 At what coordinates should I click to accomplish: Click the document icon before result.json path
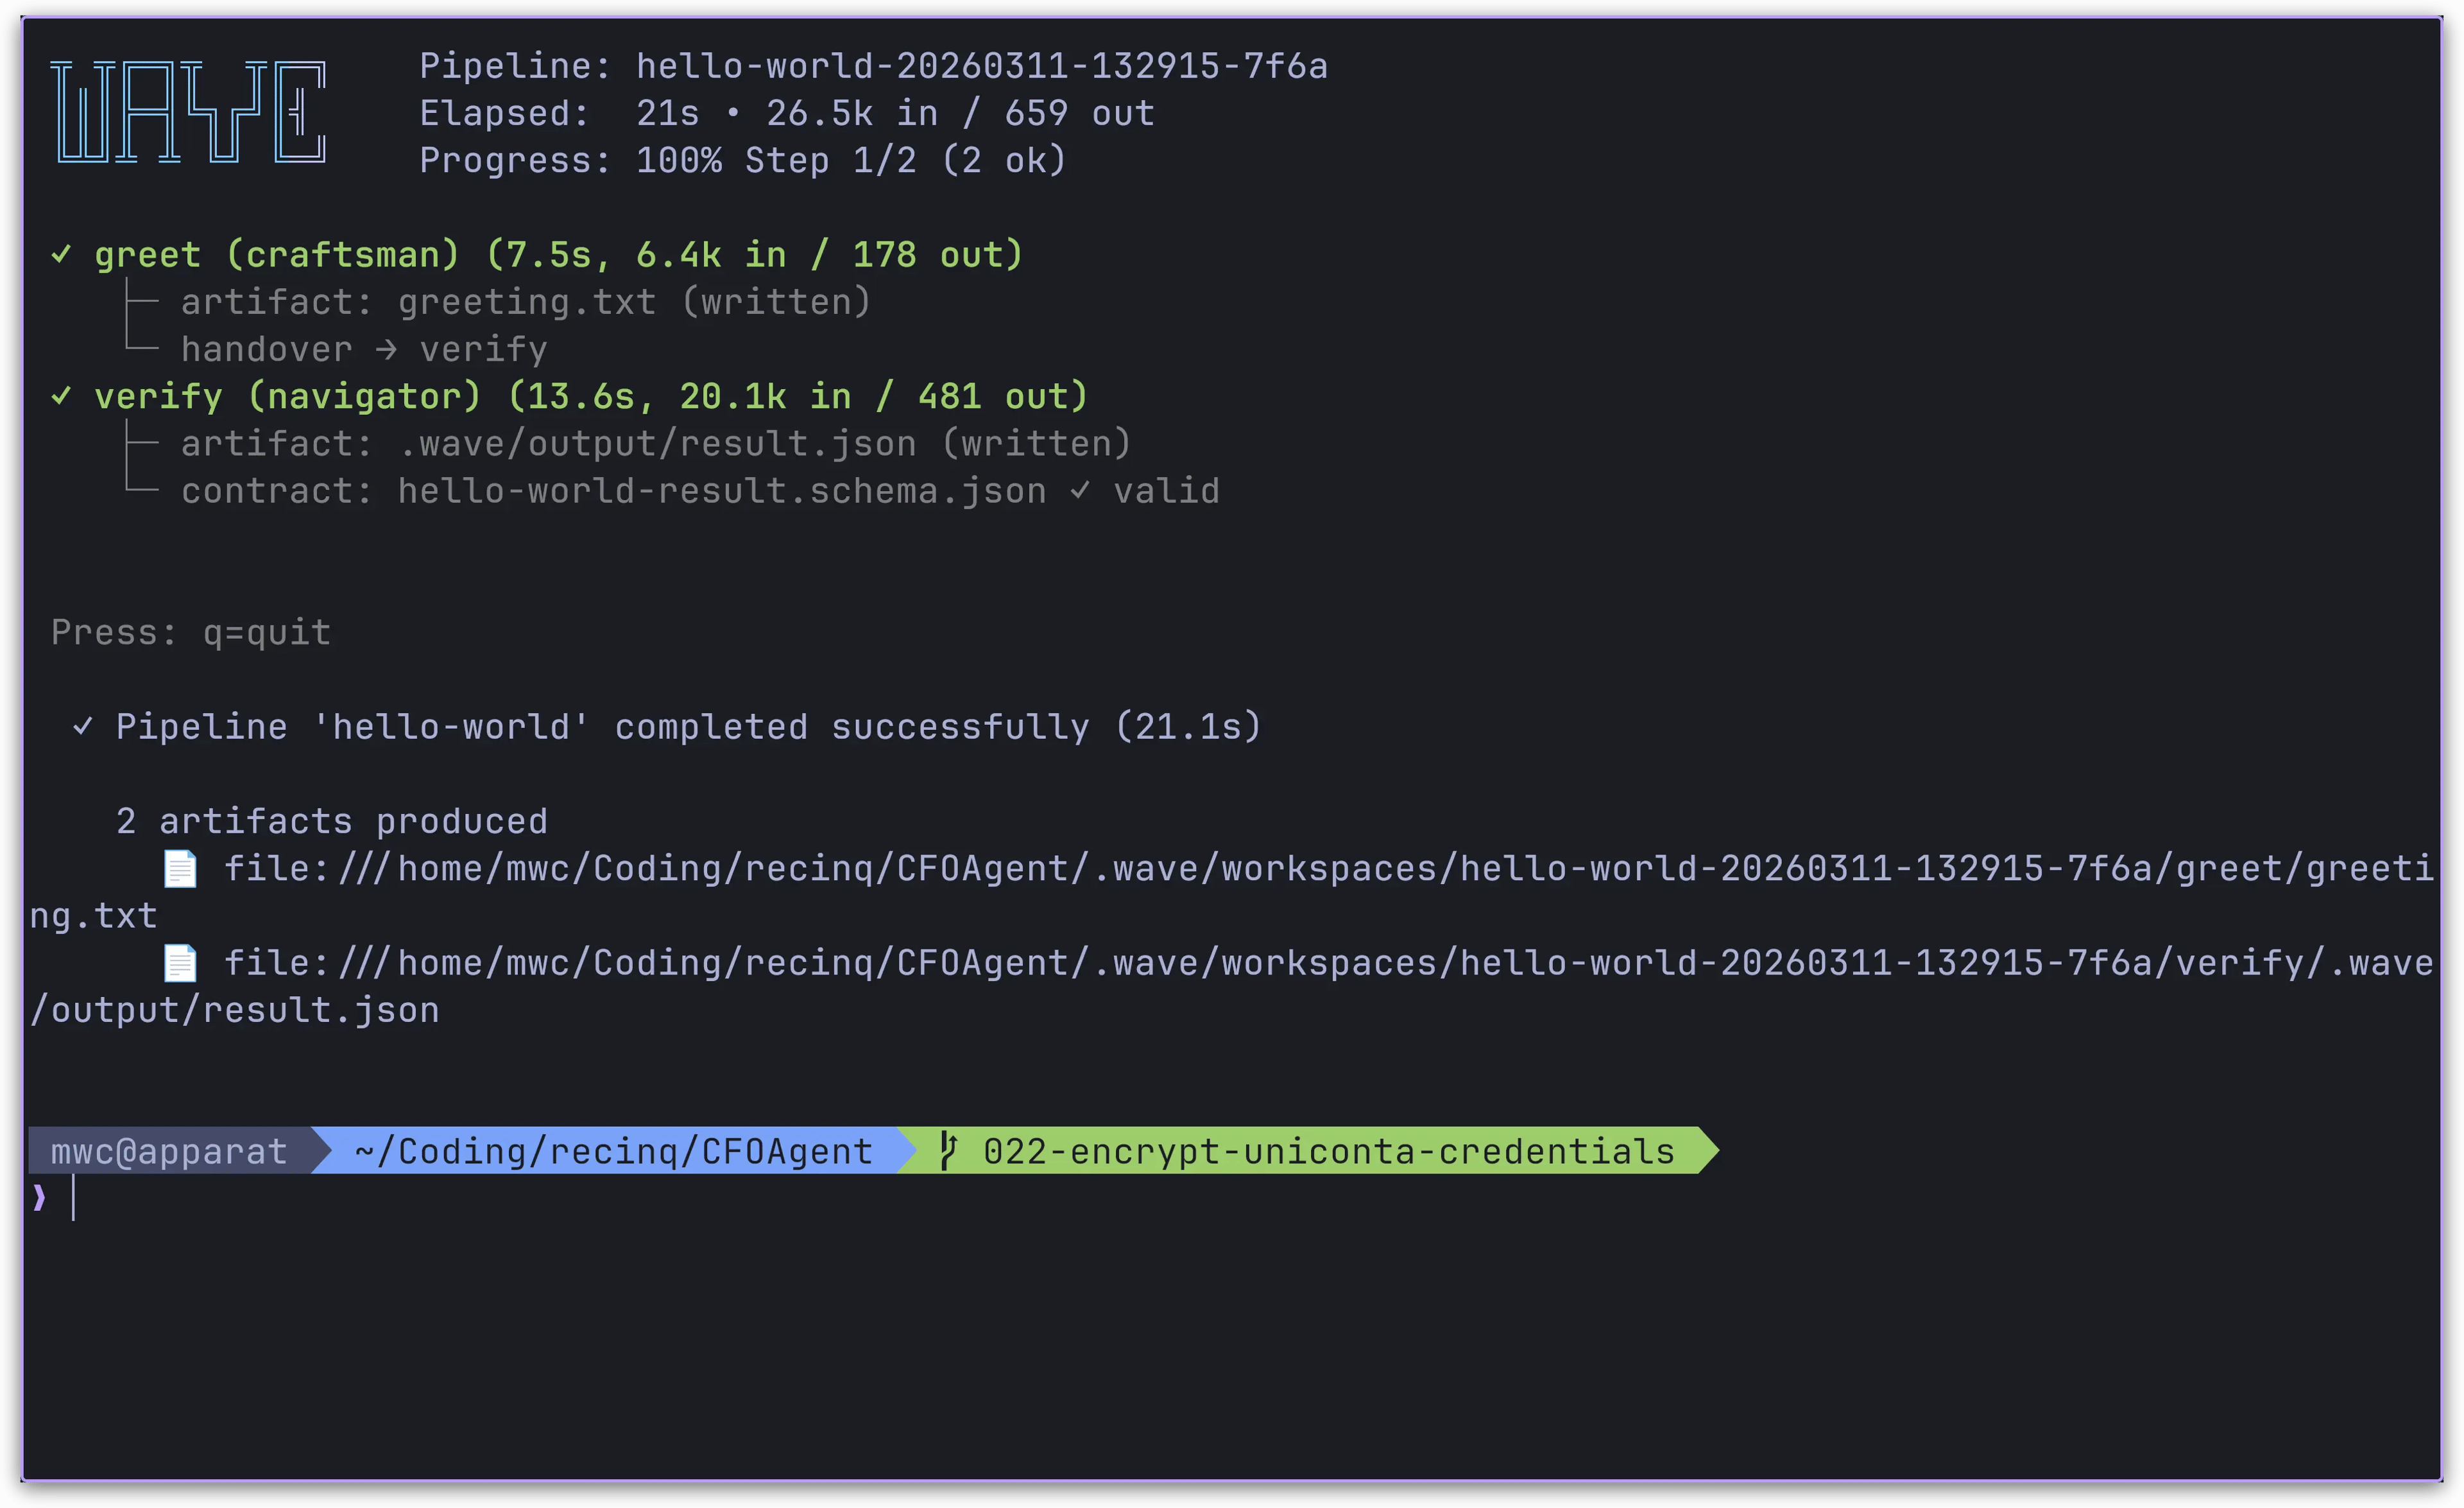click(180, 962)
